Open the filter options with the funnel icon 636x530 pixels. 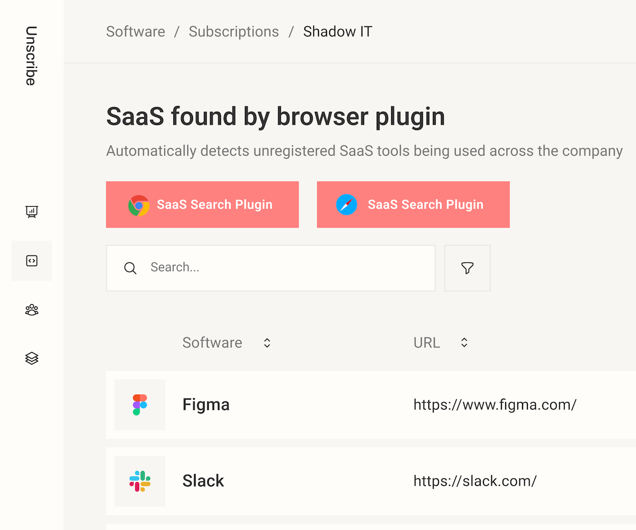point(467,268)
